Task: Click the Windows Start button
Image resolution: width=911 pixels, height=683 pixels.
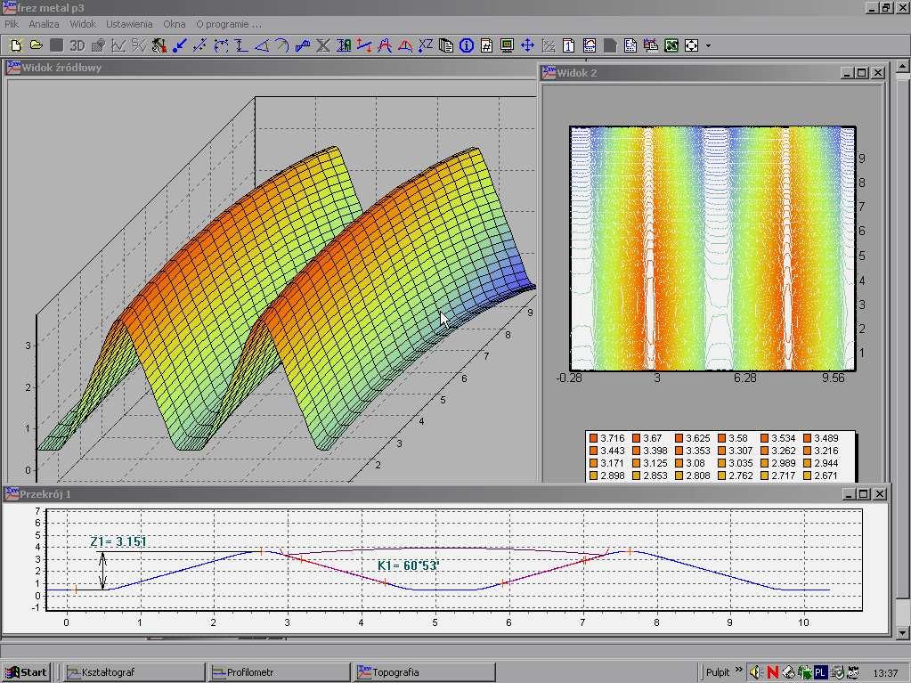Action: 26,672
